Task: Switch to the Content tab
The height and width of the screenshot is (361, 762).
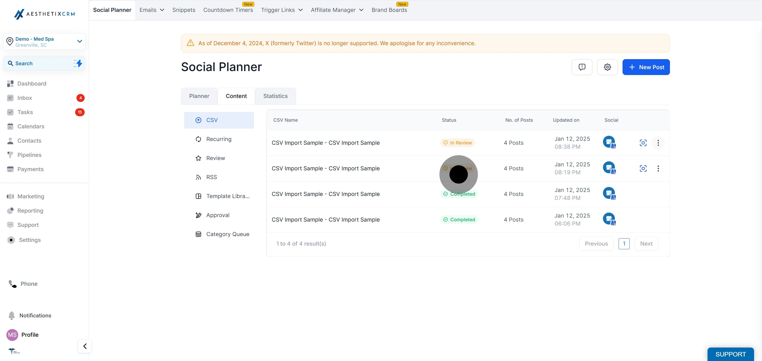Action: coord(236,96)
